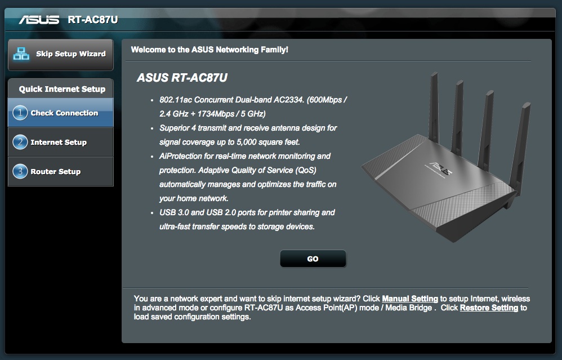Click the Welcome to ASUS Networking Family heading
This screenshot has width=562, height=360.
coord(209,50)
